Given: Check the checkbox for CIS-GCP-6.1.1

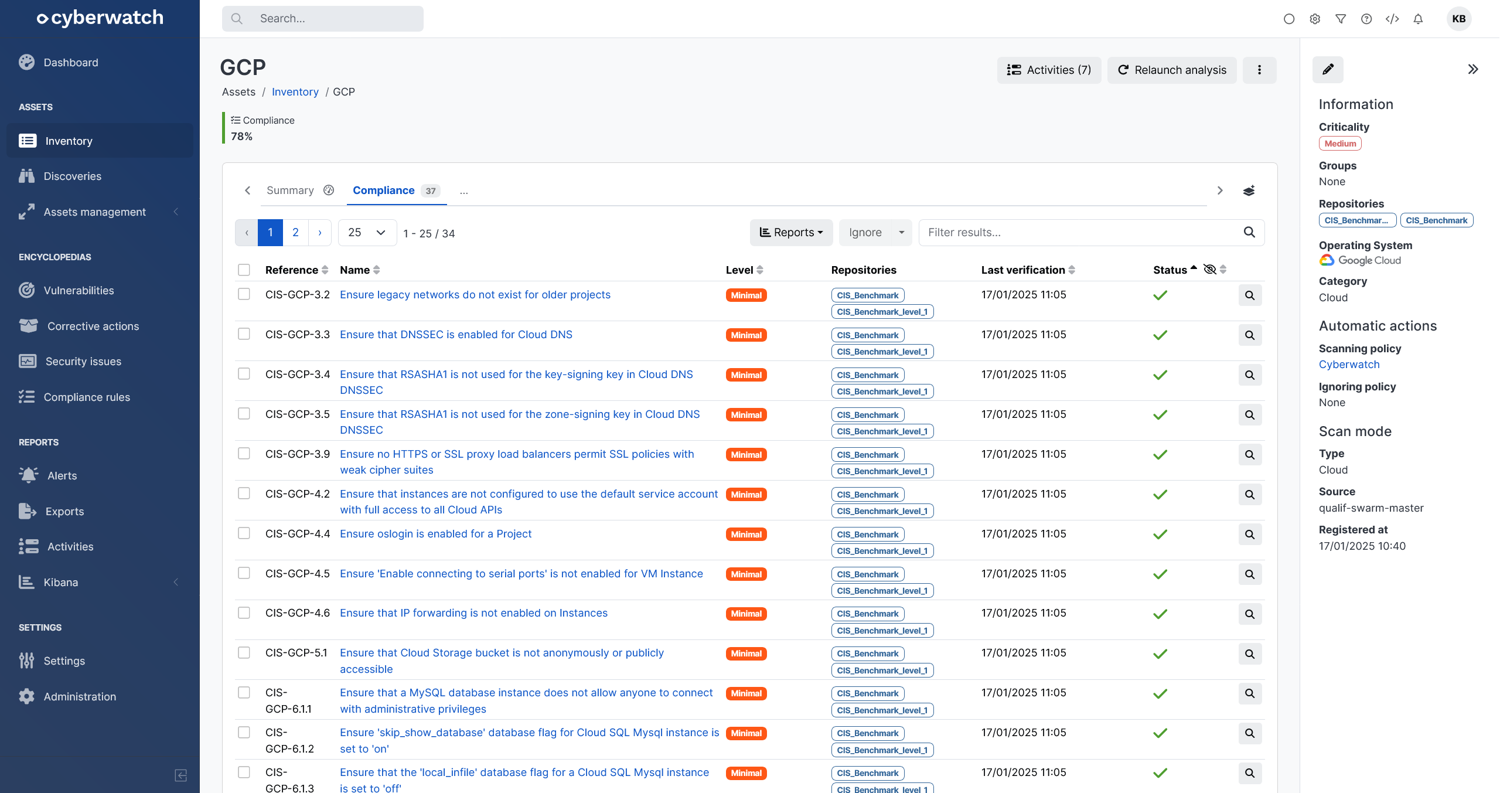Looking at the screenshot, I should (244, 693).
